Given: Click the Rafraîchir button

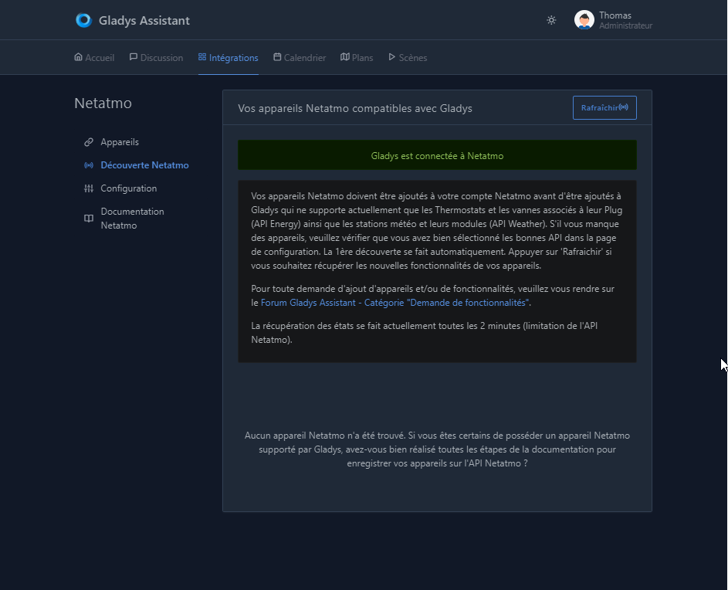Looking at the screenshot, I should (x=604, y=108).
